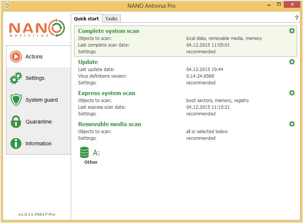Screen dimensions: 303x223
Task: Click the NANO antivirus logo
Action: [37, 28]
